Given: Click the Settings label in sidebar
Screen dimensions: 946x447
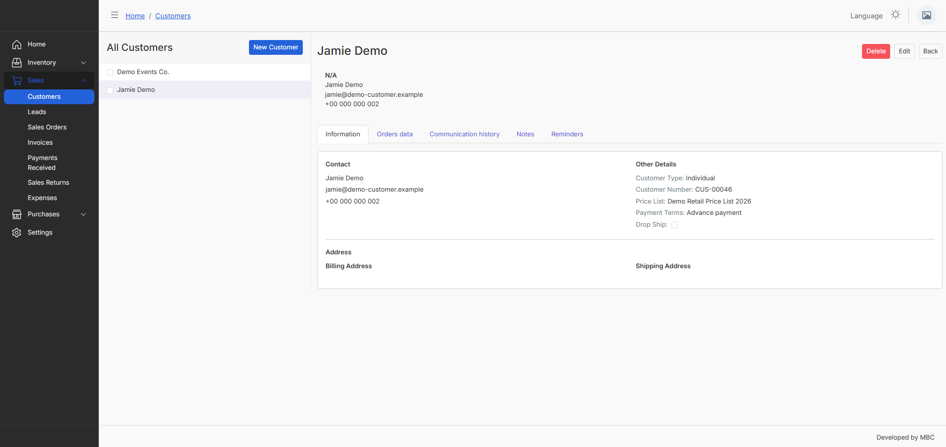Looking at the screenshot, I should tap(40, 233).
